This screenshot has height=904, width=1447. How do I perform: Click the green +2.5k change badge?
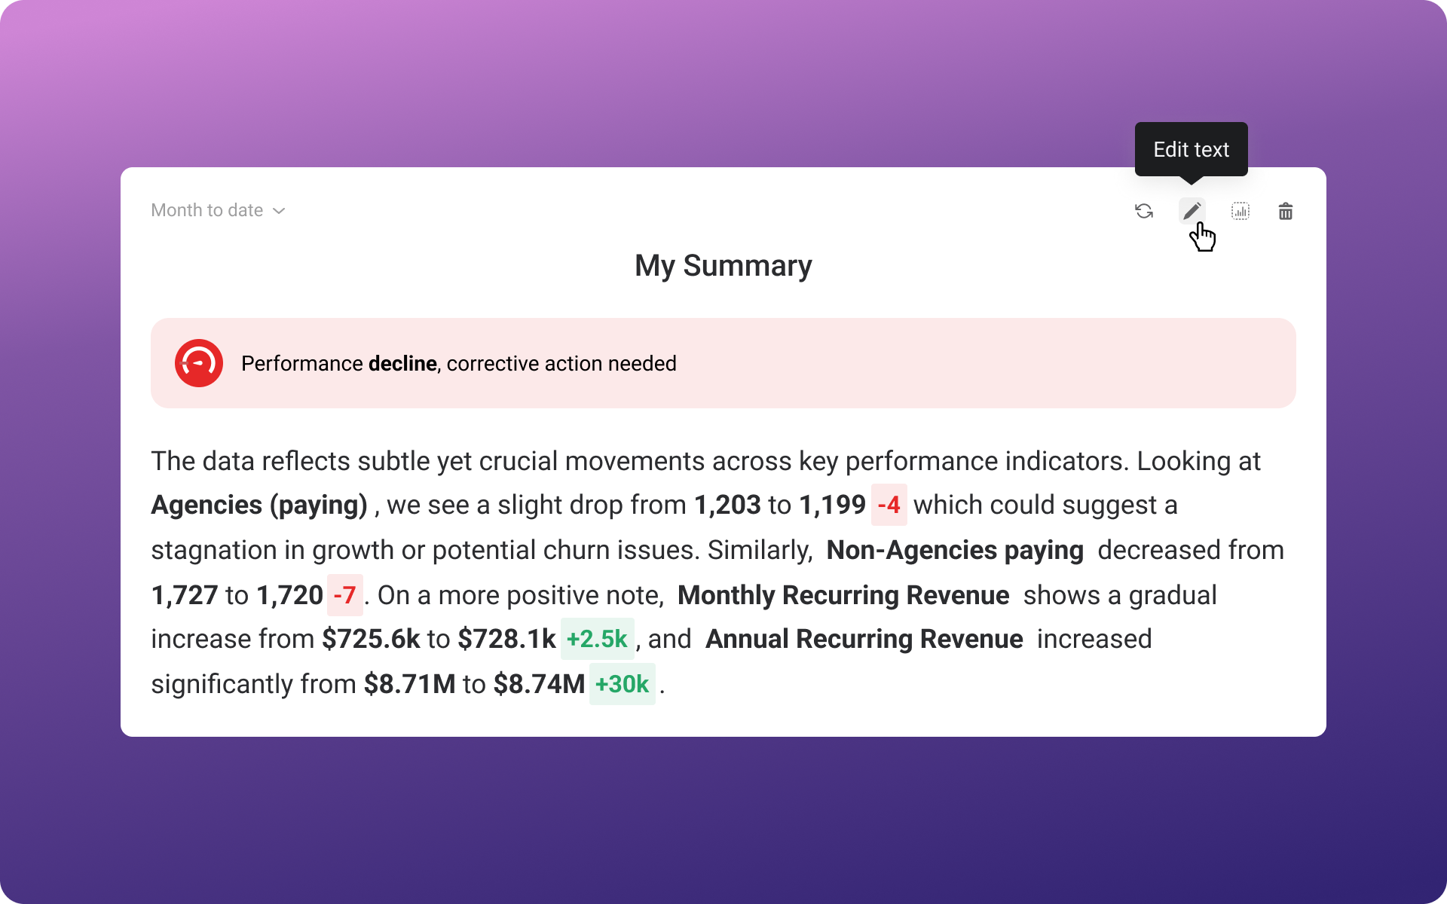pyautogui.click(x=597, y=639)
